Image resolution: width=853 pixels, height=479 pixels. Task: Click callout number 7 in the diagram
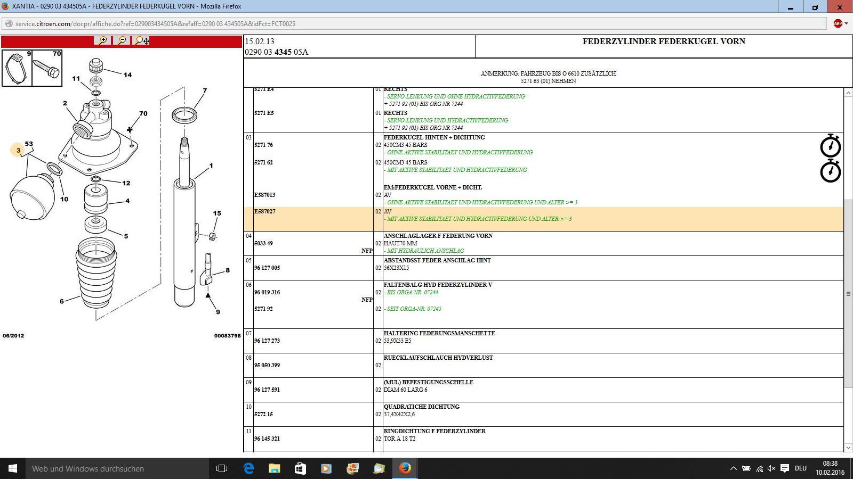tap(205, 90)
